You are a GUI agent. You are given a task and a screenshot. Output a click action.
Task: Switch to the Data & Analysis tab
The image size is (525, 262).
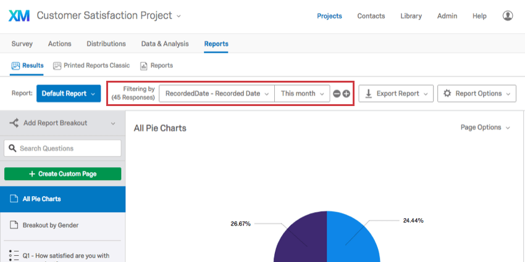tap(165, 44)
